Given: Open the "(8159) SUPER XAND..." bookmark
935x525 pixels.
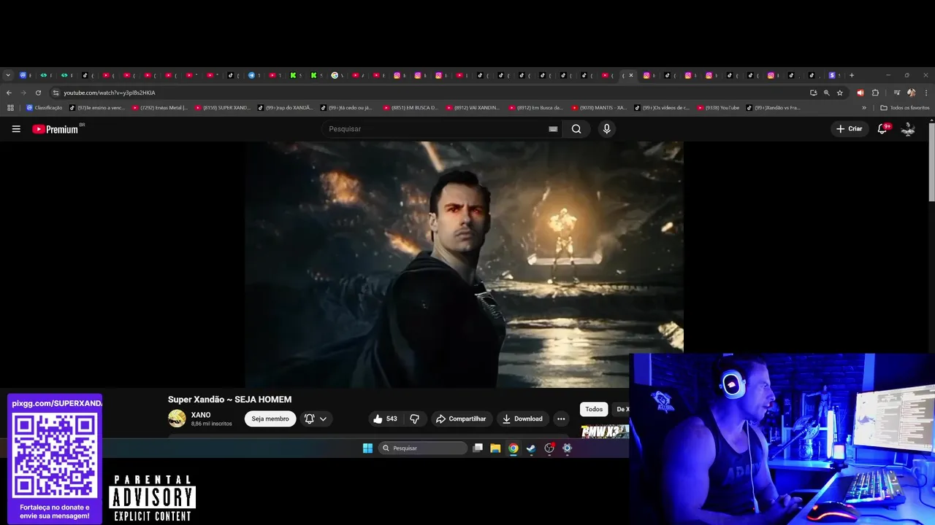Looking at the screenshot, I should 223,108.
